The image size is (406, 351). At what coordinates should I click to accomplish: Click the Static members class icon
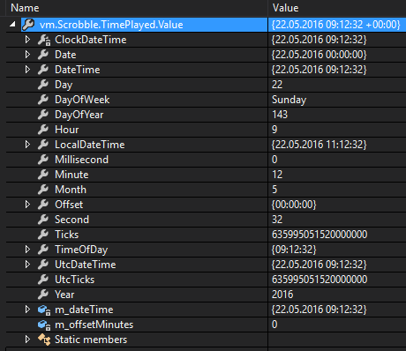pyautogui.click(x=44, y=340)
